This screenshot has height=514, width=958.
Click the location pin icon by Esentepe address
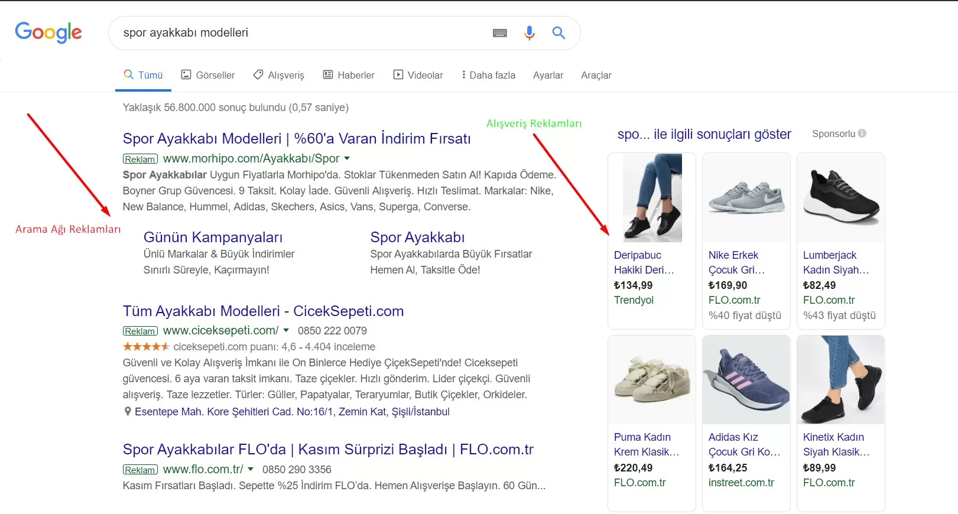(x=127, y=411)
